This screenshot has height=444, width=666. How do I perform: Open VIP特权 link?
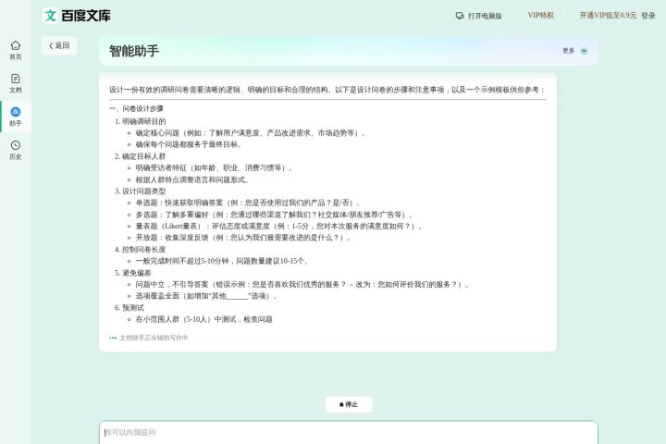coord(541,16)
